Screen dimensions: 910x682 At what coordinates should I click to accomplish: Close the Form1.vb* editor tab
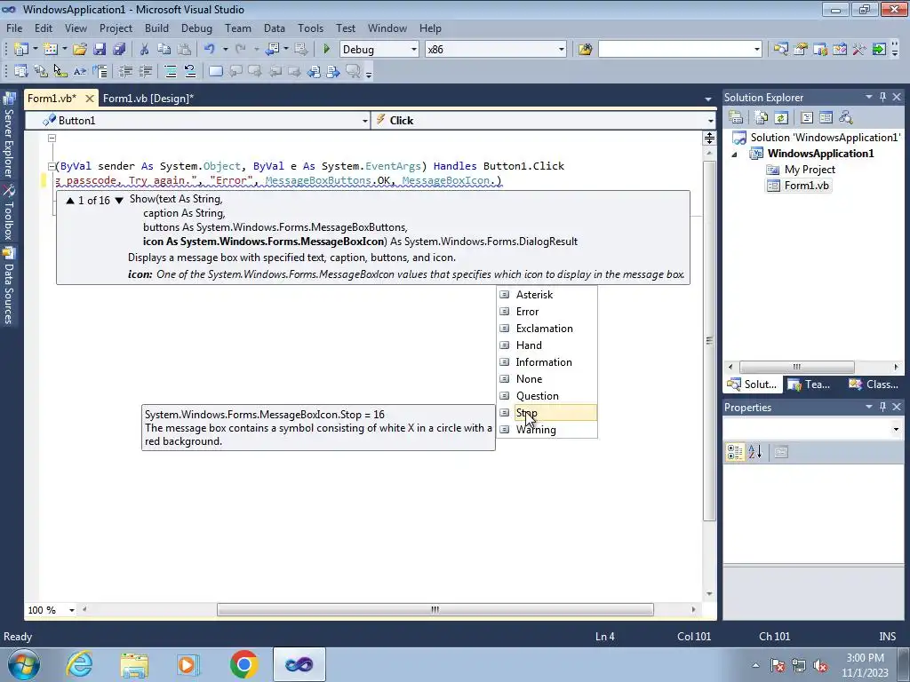pyautogui.click(x=90, y=99)
